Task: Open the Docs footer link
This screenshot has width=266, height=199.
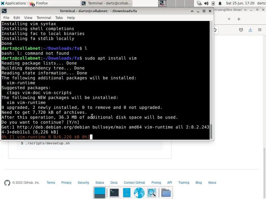Action: coord(114,183)
